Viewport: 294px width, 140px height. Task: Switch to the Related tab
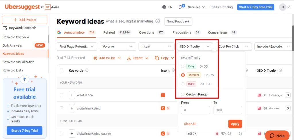tap(117, 32)
